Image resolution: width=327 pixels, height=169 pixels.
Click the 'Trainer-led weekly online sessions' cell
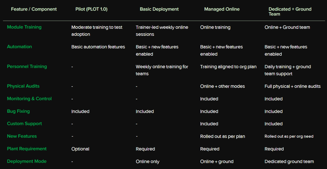162,31
